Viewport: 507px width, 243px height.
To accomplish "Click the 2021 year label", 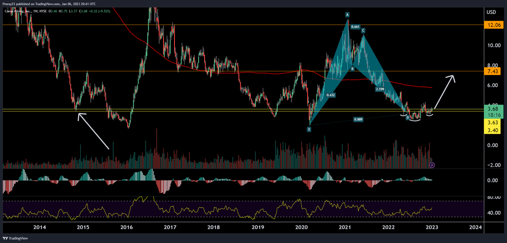I will pyautogui.click(x=345, y=227).
